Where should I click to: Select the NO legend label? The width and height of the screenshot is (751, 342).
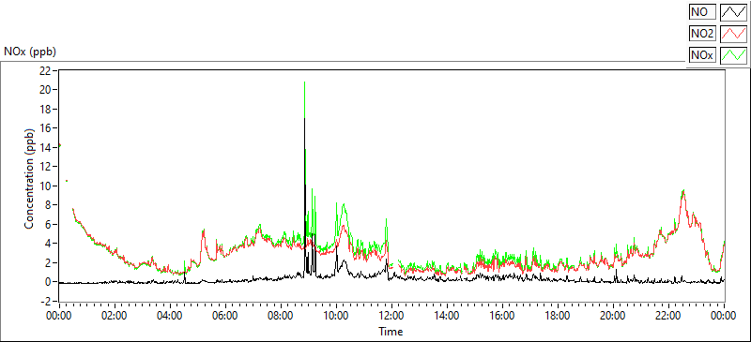pyautogui.click(x=702, y=12)
